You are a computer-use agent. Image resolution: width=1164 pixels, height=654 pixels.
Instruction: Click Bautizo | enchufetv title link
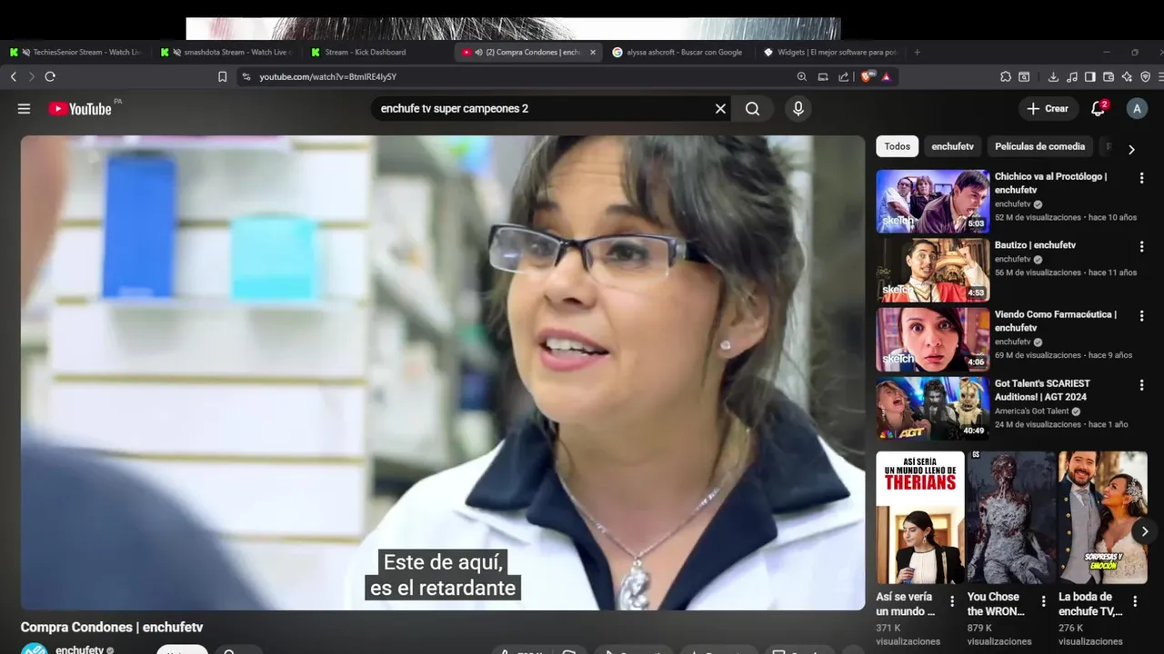click(1035, 245)
